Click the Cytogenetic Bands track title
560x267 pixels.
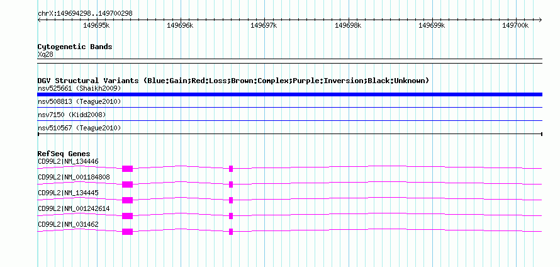point(75,47)
